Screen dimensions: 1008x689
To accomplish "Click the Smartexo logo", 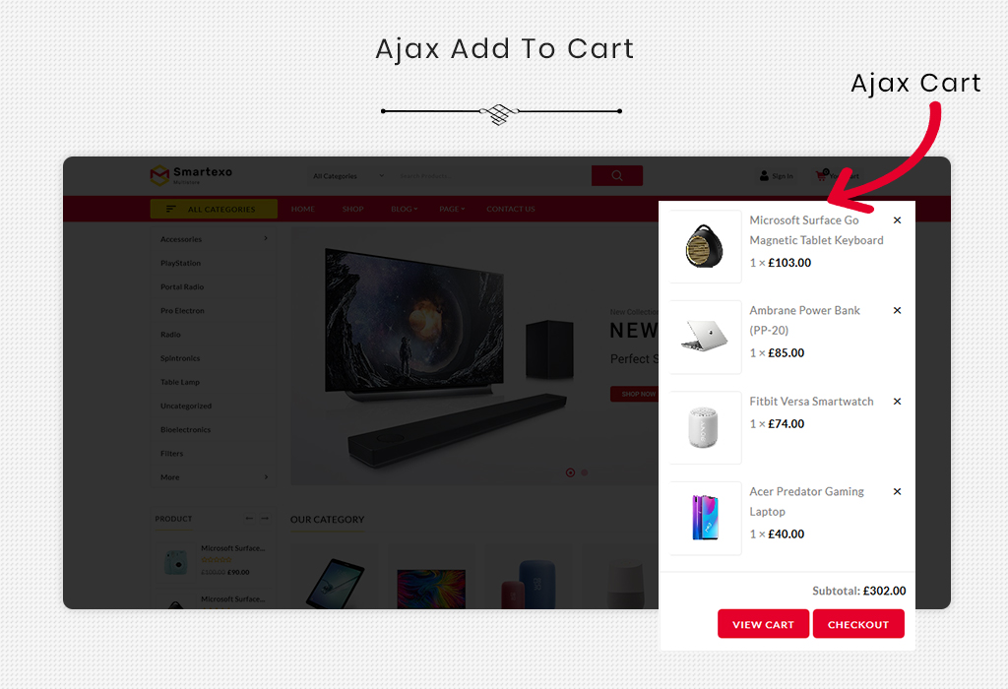I will point(191,175).
